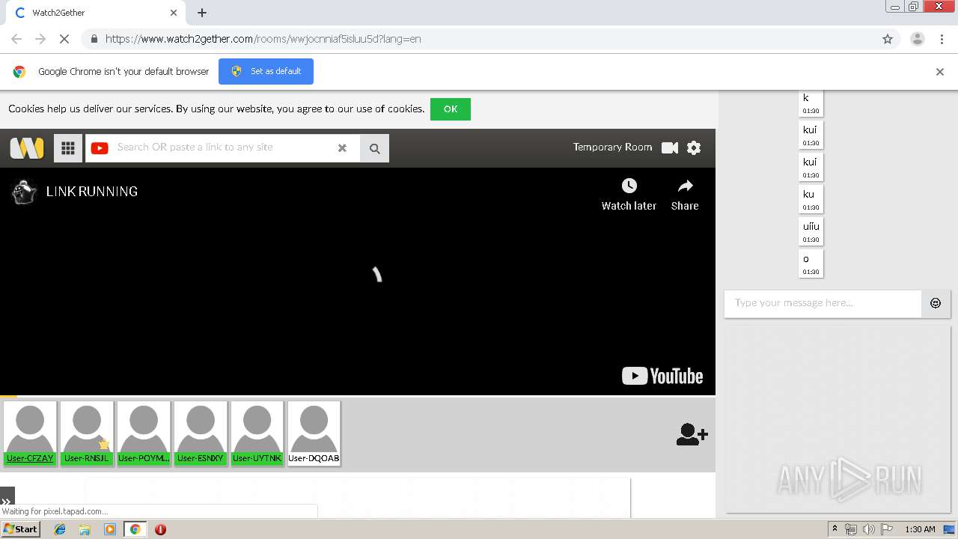Image resolution: width=958 pixels, height=539 pixels.
Task: Click the address bar URL
Action: (263, 39)
